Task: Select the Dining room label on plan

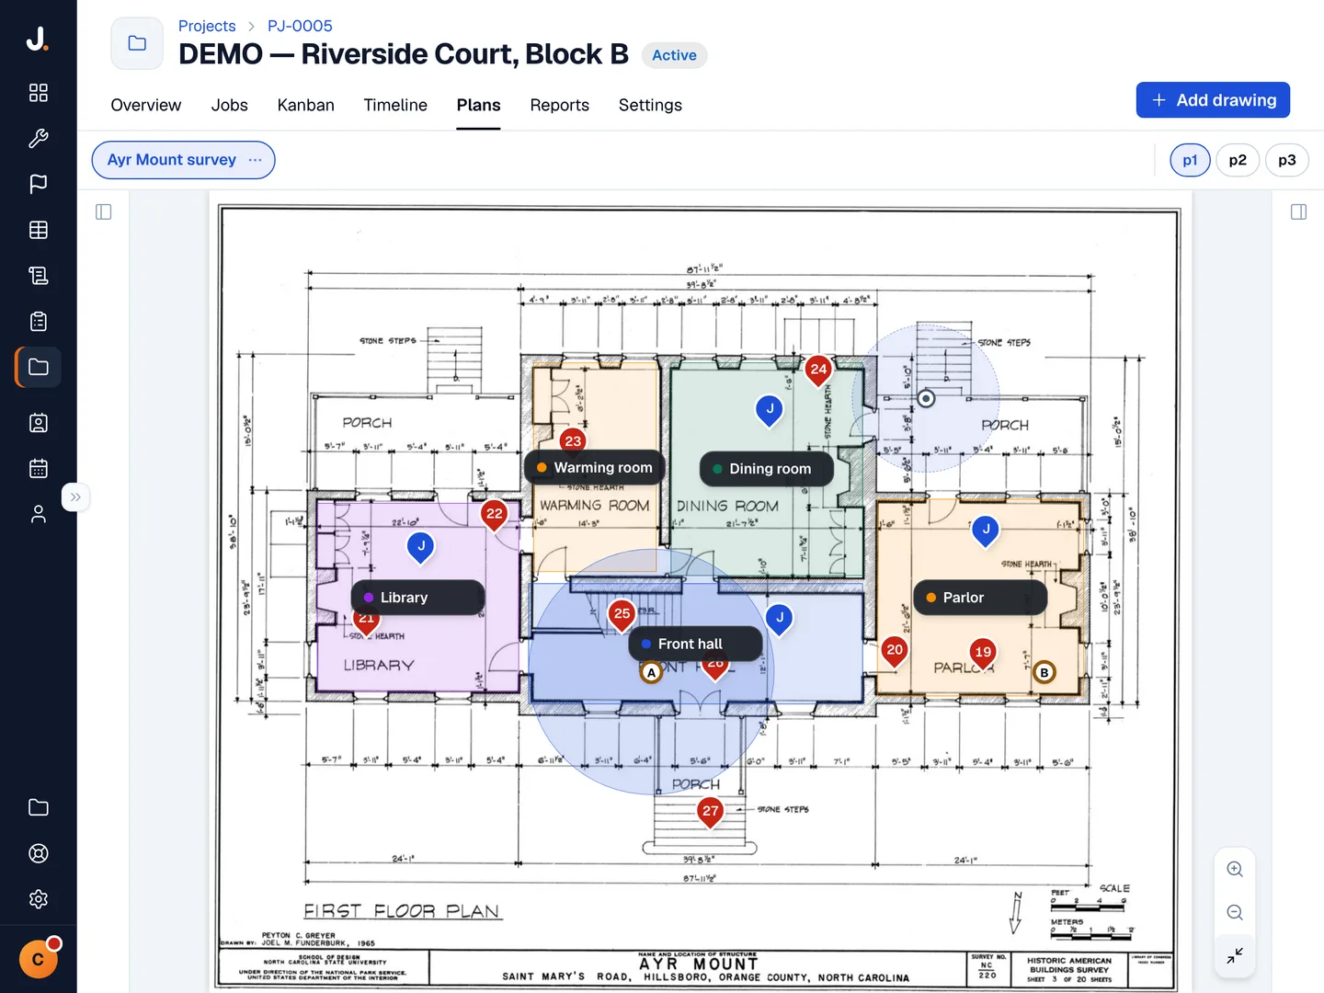Action: [x=767, y=469]
